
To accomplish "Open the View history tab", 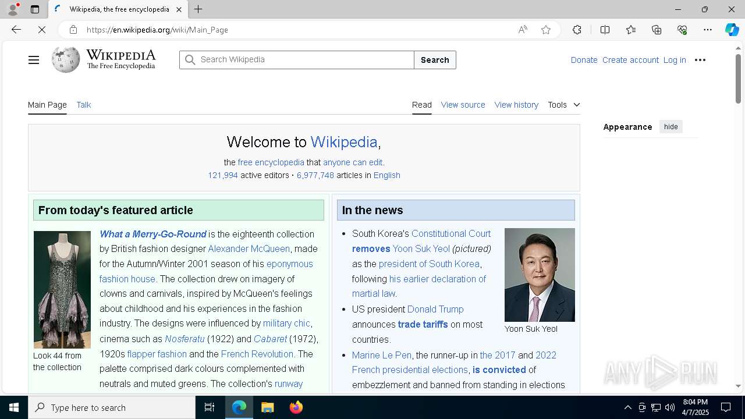I will tap(516, 105).
